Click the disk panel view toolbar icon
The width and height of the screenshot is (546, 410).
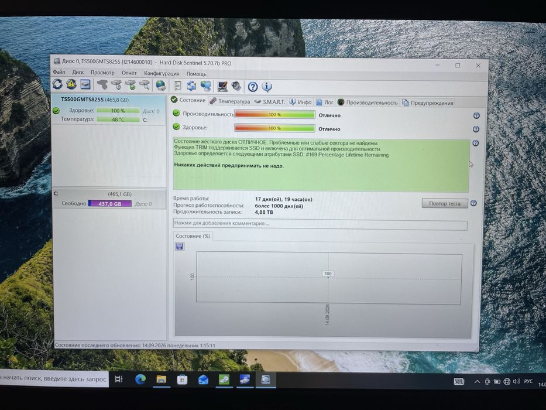tap(85, 84)
